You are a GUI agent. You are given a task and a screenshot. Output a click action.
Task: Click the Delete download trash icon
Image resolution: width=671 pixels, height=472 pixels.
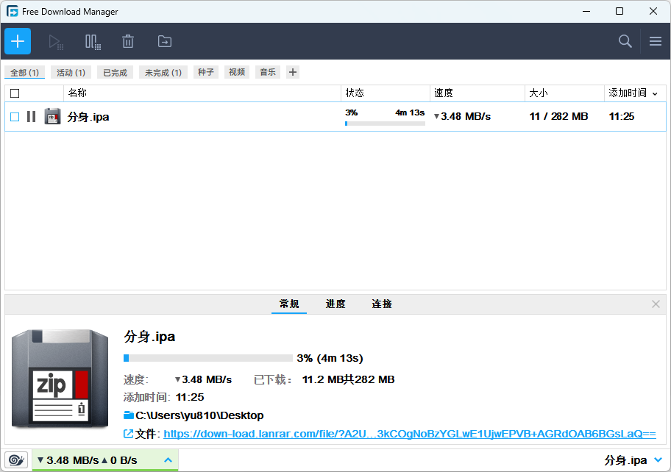tap(128, 41)
